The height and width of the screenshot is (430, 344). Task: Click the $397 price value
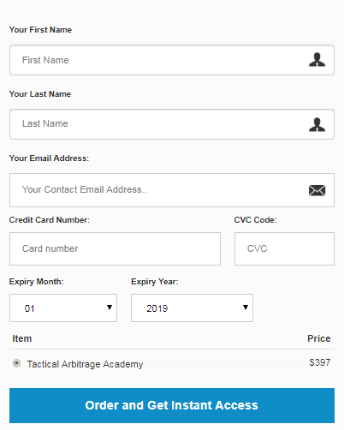[320, 362]
